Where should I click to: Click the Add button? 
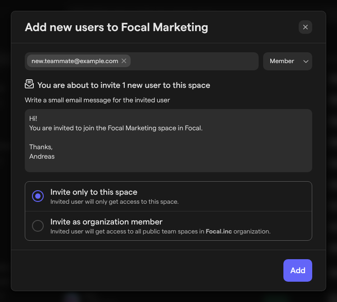click(298, 270)
